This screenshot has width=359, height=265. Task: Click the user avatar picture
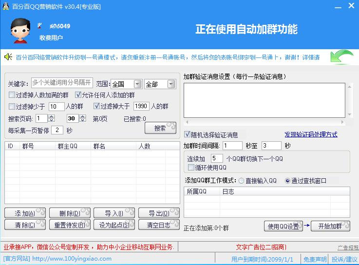[x=20, y=31]
